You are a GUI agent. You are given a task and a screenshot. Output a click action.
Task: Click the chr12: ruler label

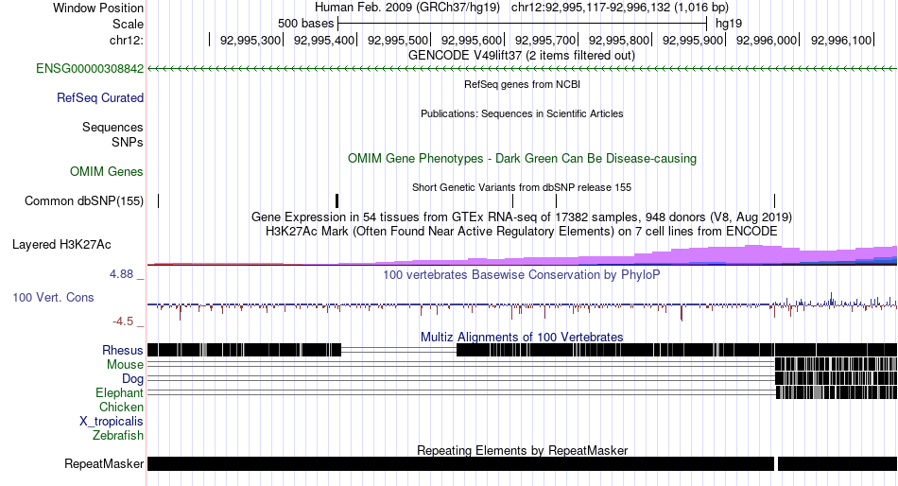pos(127,40)
